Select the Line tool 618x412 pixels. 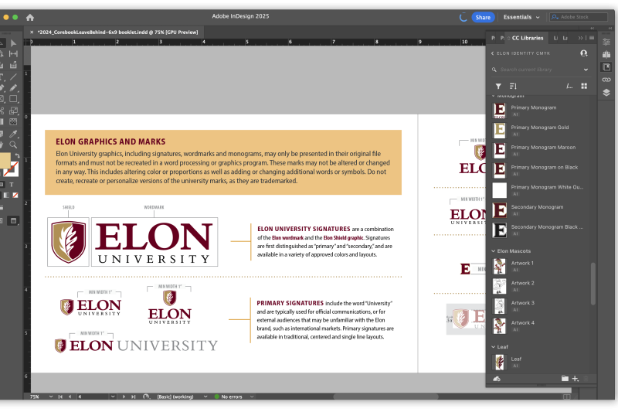[13, 77]
